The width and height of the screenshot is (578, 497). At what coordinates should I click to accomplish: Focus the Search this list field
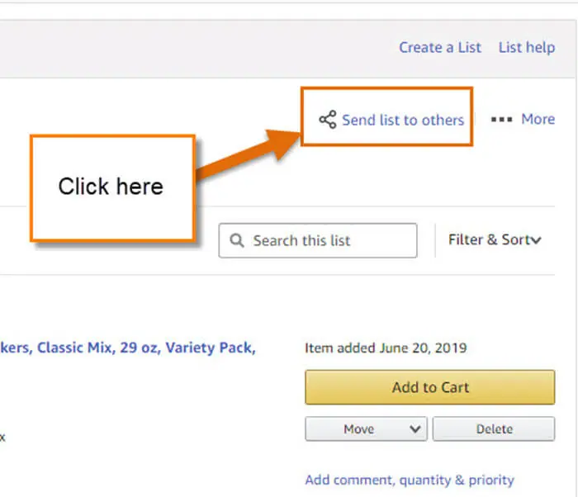click(x=318, y=240)
